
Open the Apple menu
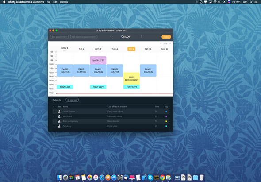click(4, 2)
